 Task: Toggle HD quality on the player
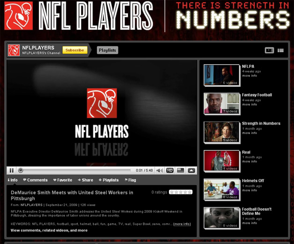(x=169, y=170)
